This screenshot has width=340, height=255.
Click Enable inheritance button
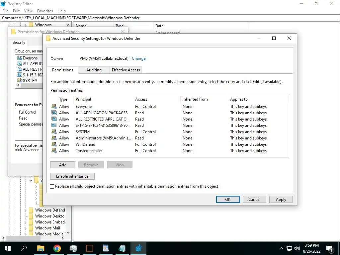[x=72, y=176]
